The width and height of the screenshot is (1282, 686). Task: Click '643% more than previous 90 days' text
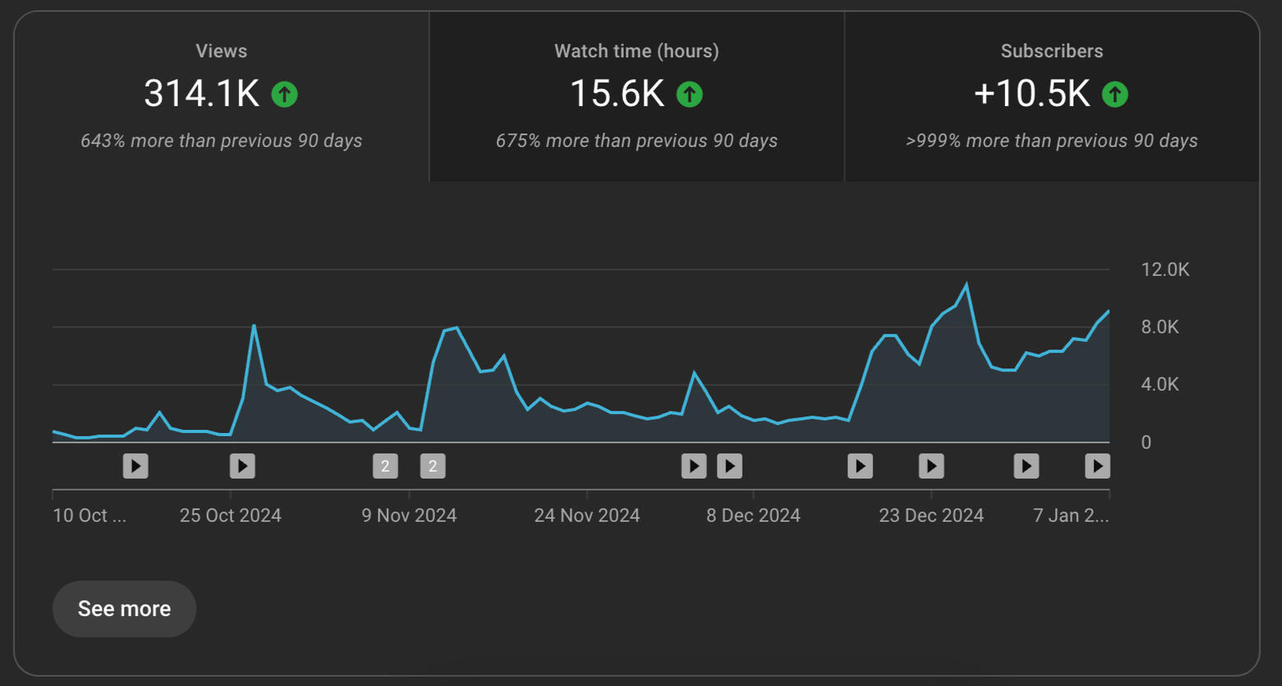pyautogui.click(x=221, y=140)
